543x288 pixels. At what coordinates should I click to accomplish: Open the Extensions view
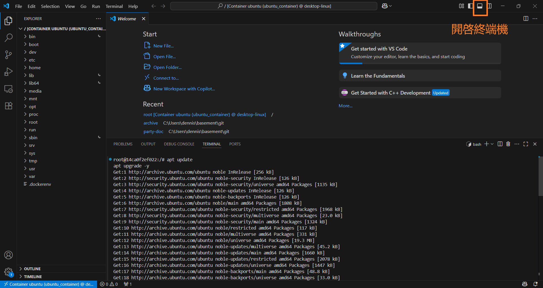(x=8, y=106)
